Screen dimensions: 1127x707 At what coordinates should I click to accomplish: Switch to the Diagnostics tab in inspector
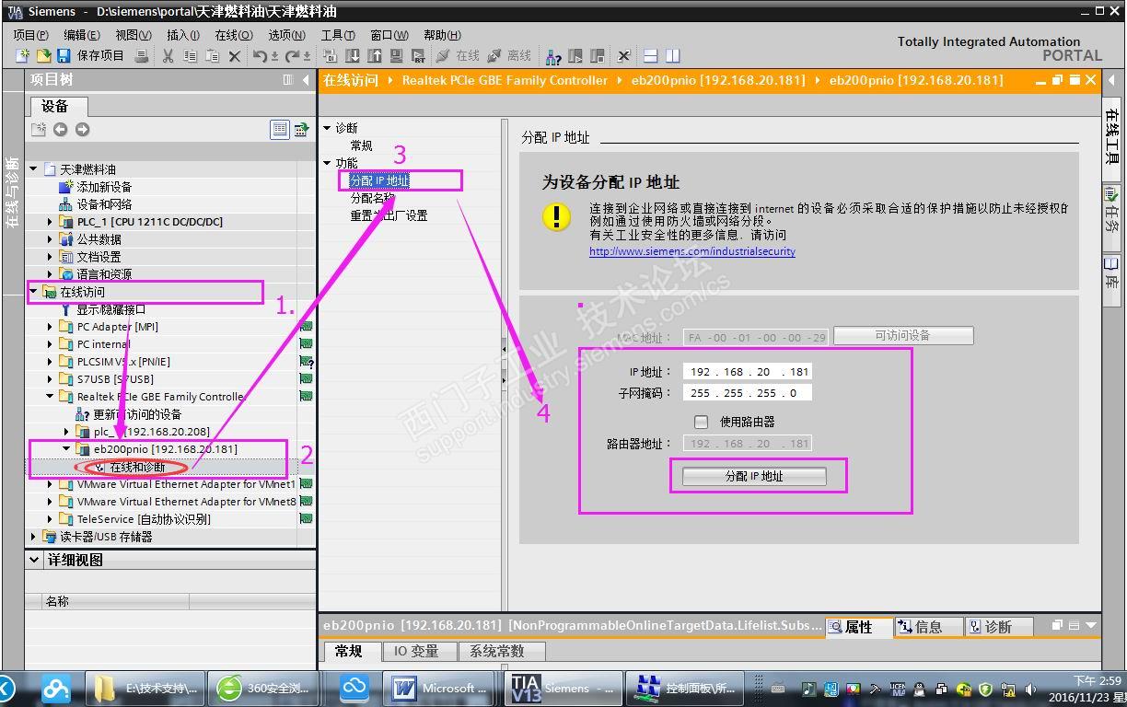[990, 627]
